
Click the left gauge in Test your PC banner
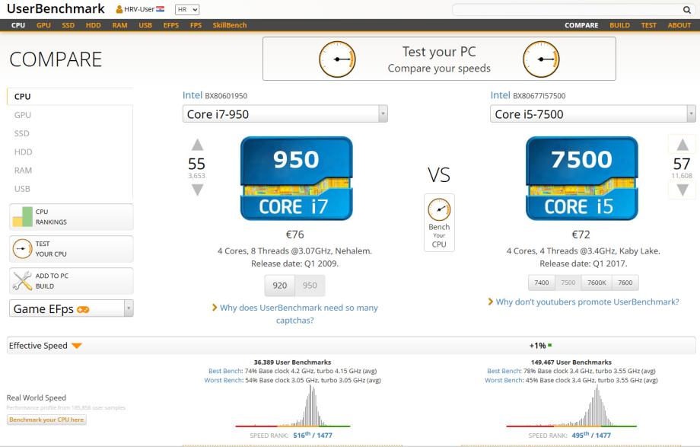[337, 59]
